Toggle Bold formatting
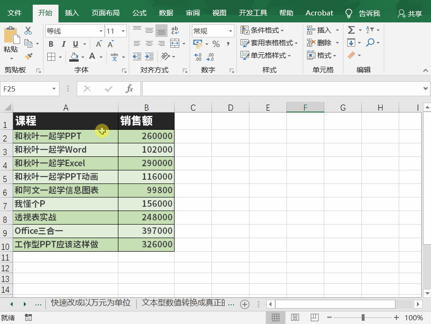Viewport: 431px width, 324px height. (x=51, y=44)
